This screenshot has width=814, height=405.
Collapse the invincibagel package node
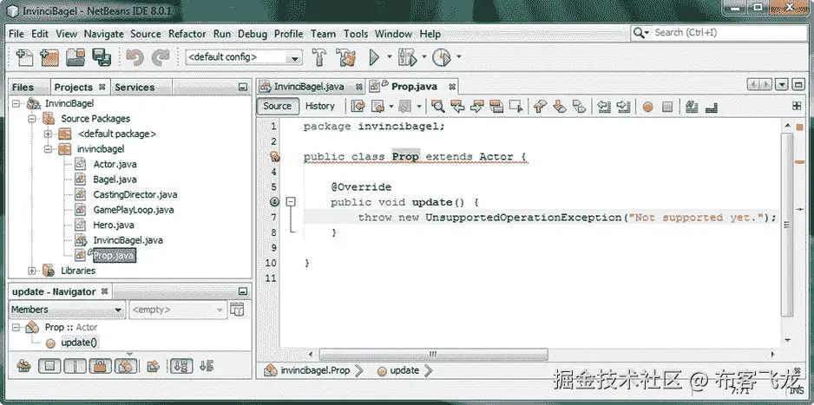pyautogui.click(x=49, y=149)
